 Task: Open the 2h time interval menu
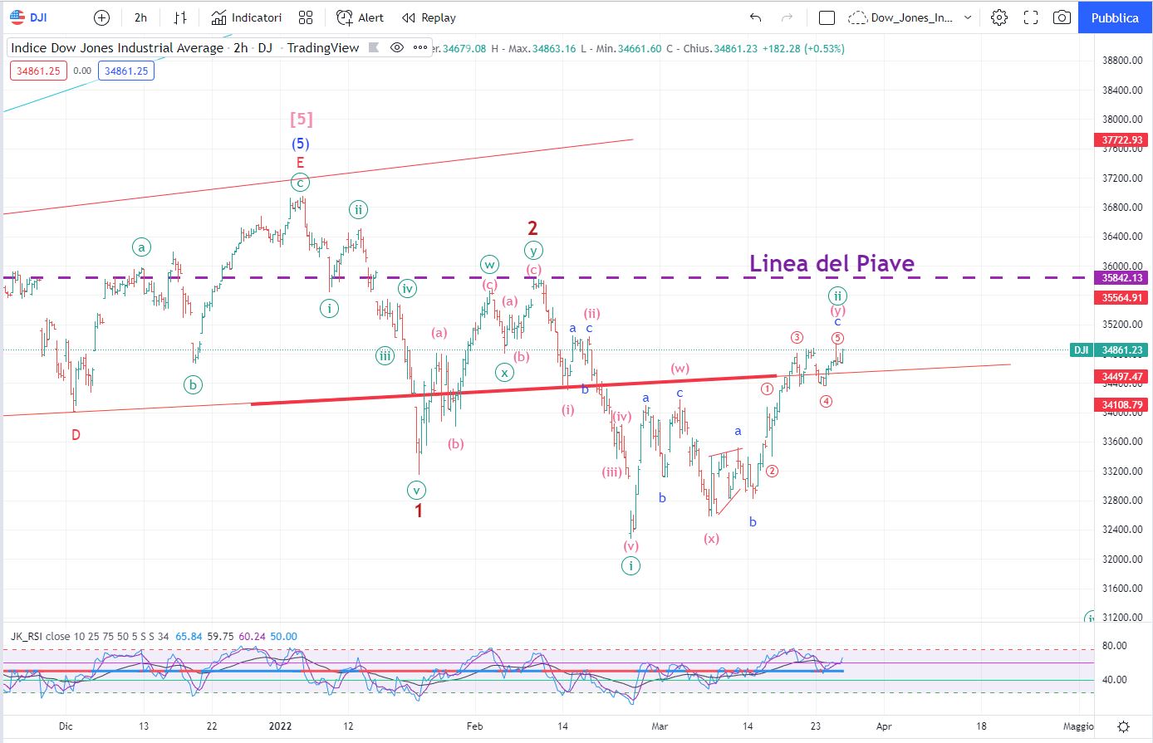[x=140, y=17]
